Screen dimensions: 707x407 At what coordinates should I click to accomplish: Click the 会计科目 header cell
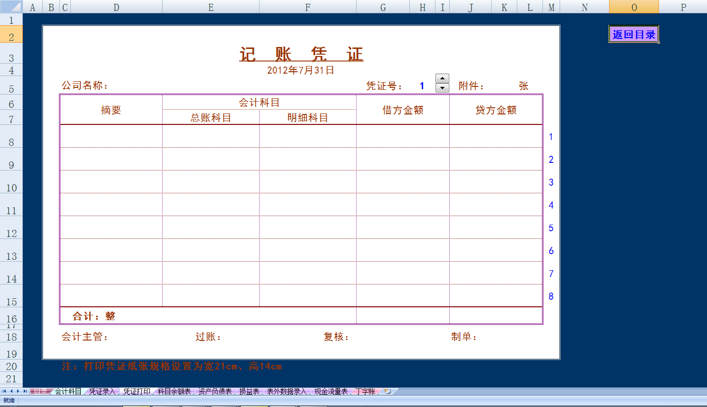[259, 103]
